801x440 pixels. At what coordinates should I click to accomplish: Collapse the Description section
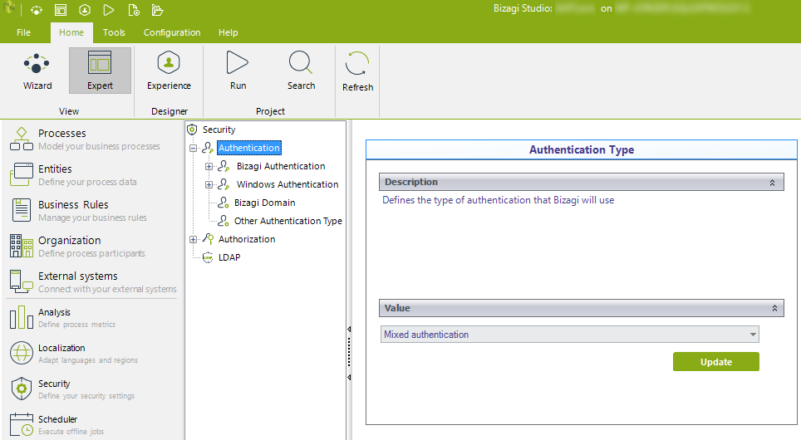click(773, 183)
